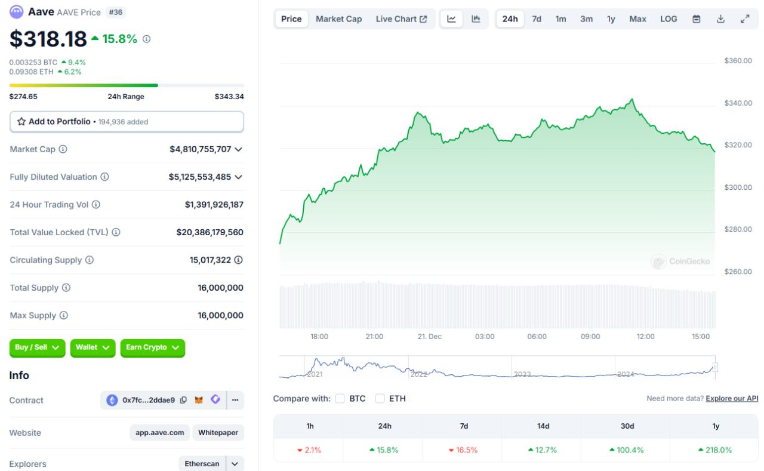This screenshot has width=764, height=471.
Task: Click the 0.09308 ETH price text
Action: point(32,72)
